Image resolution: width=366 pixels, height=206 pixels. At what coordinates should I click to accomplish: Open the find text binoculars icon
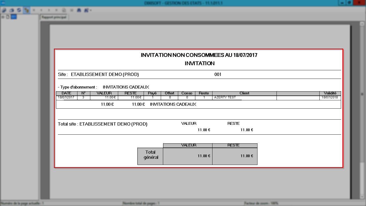79,10
